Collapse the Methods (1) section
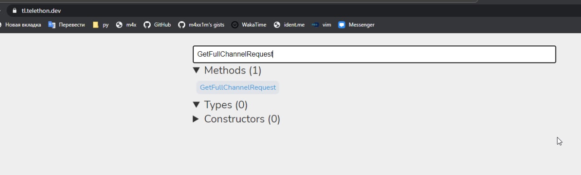Viewport: 581px width, 175px height. [x=196, y=70]
